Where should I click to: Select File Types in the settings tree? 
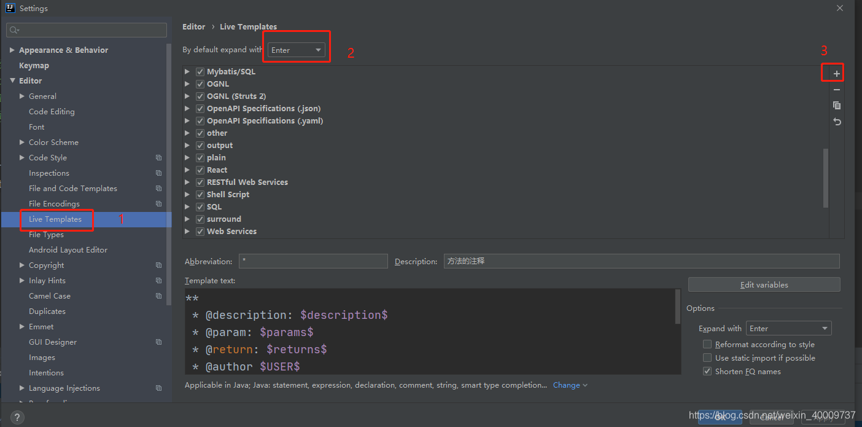point(46,235)
